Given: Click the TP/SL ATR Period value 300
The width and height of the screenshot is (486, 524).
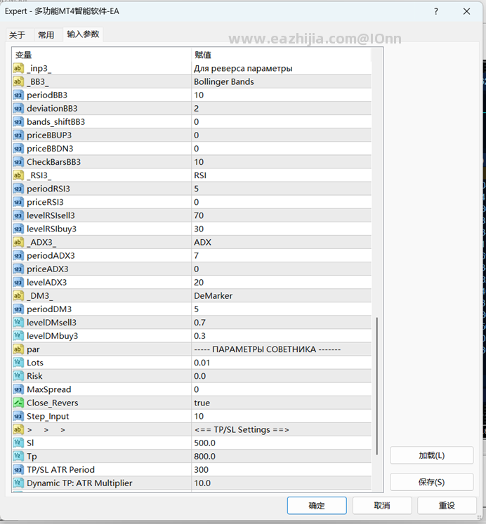Looking at the screenshot, I should 201,469.
